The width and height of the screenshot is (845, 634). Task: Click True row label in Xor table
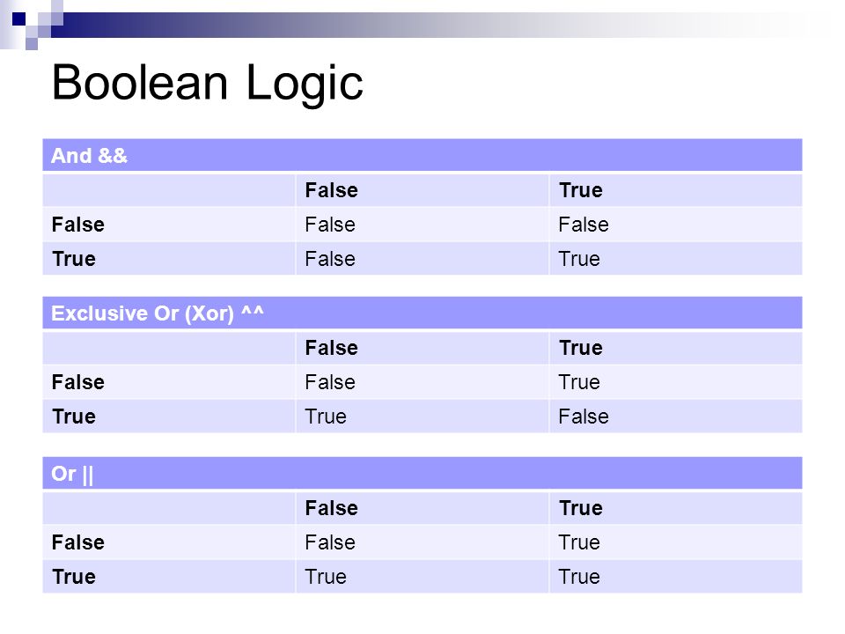click(74, 417)
